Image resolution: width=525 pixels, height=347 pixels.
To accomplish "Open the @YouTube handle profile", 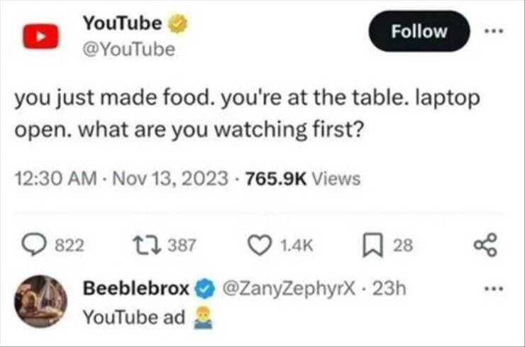I will click(128, 50).
